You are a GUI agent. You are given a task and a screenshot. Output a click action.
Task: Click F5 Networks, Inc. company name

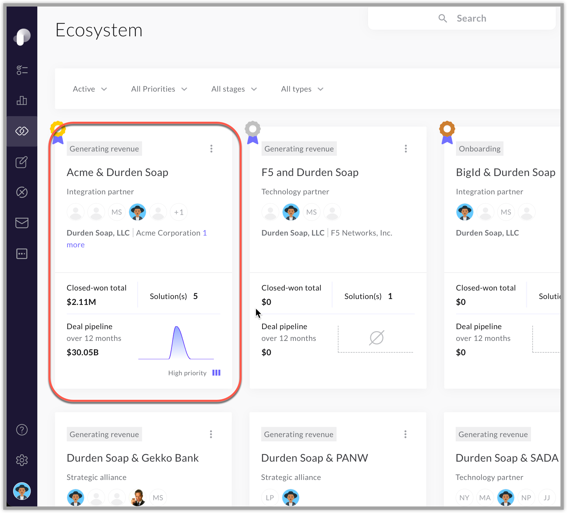[361, 233]
